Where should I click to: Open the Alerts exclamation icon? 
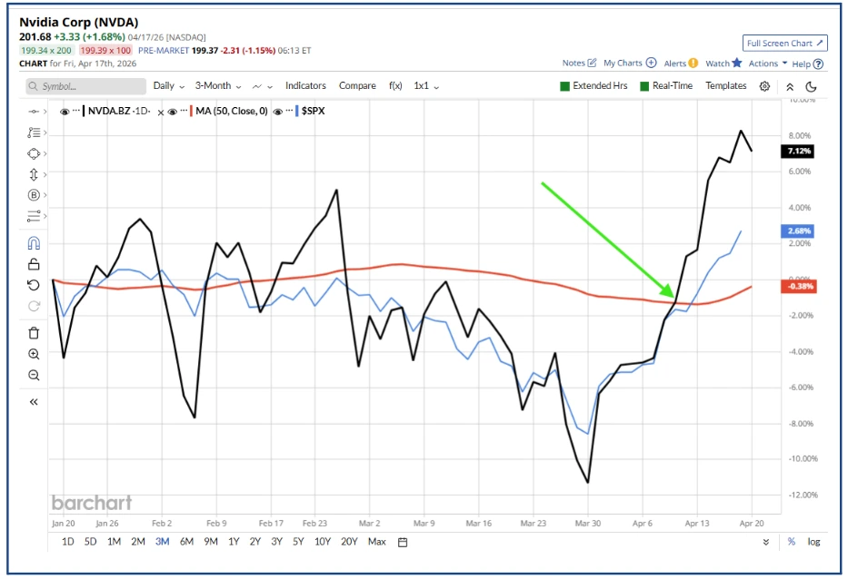[x=693, y=64]
